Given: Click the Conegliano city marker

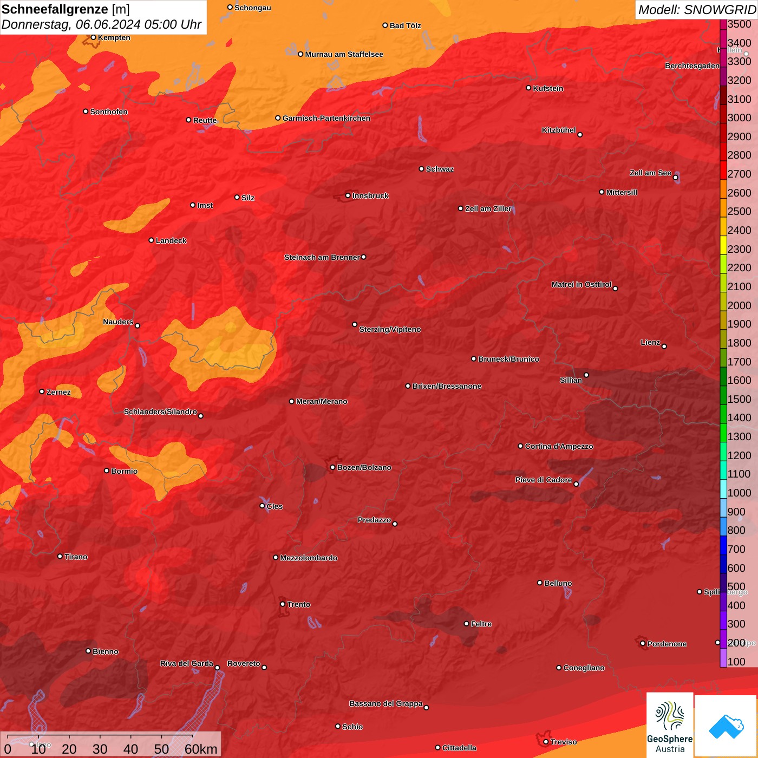Looking at the screenshot, I should click(559, 668).
